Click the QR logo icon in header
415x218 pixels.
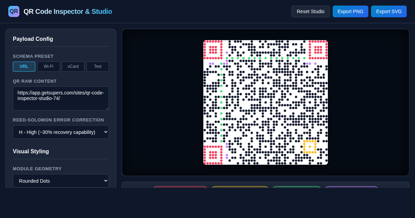pyautogui.click(x=14, y=11)
